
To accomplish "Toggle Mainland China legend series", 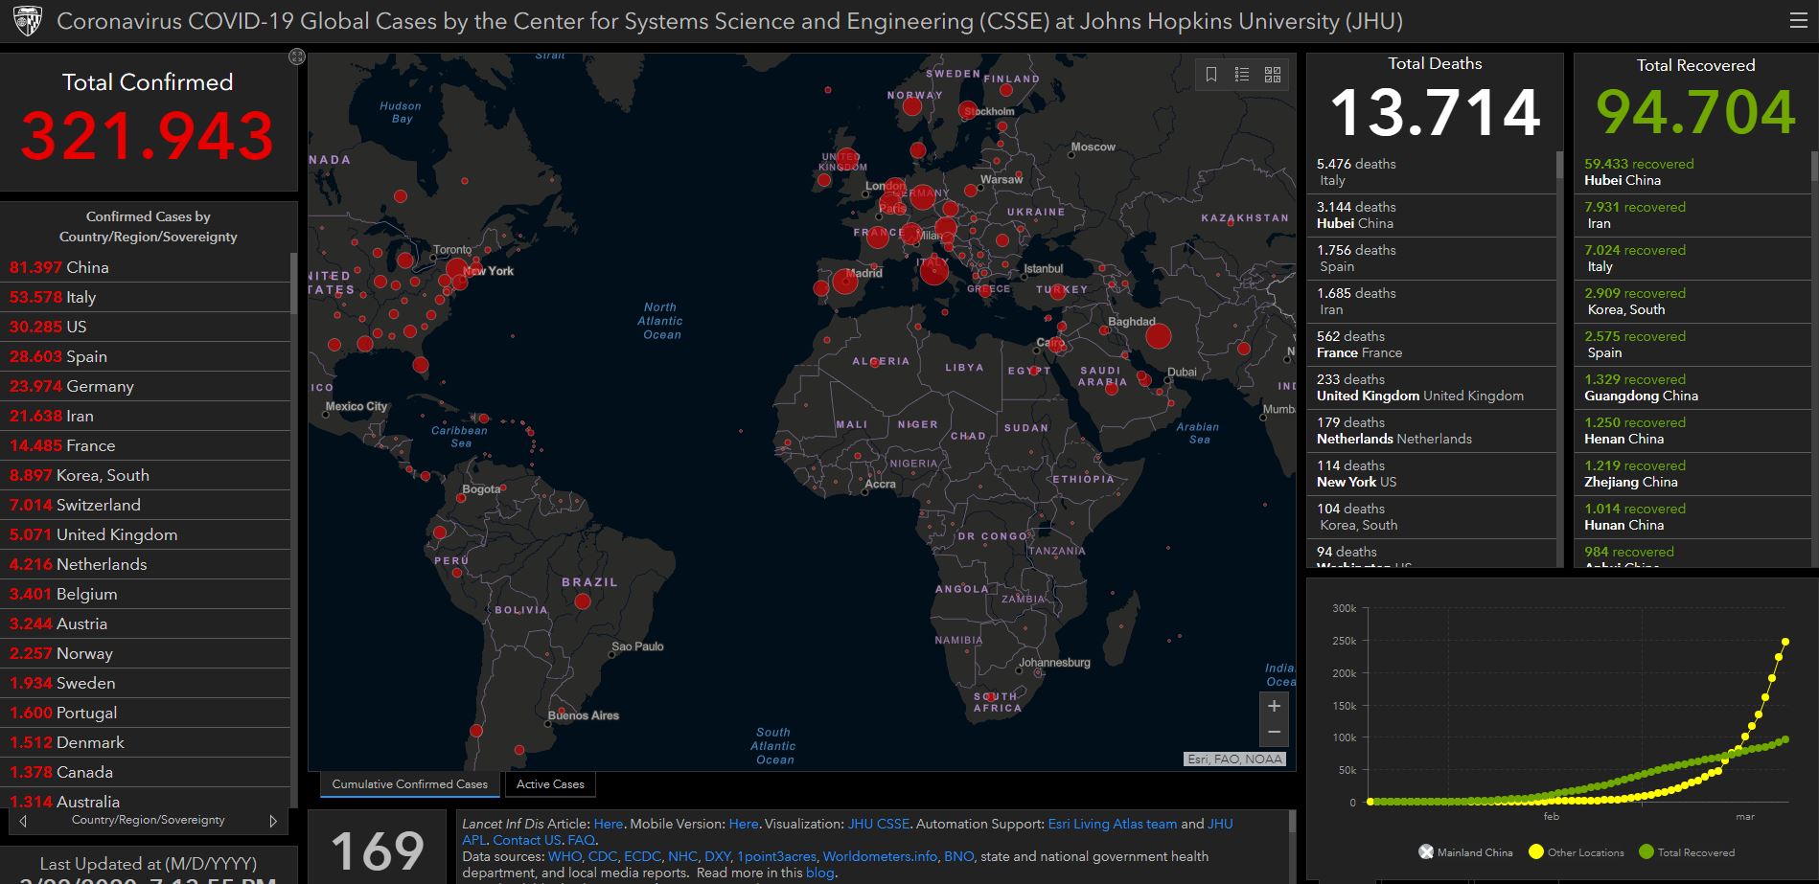I will pos(1465,852).
